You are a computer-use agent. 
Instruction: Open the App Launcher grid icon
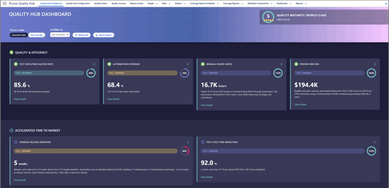click(5, 3)
